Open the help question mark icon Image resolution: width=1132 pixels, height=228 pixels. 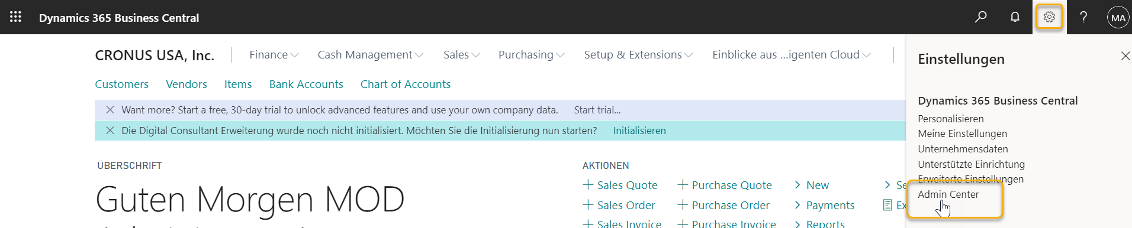click(x=1083, y=17)
